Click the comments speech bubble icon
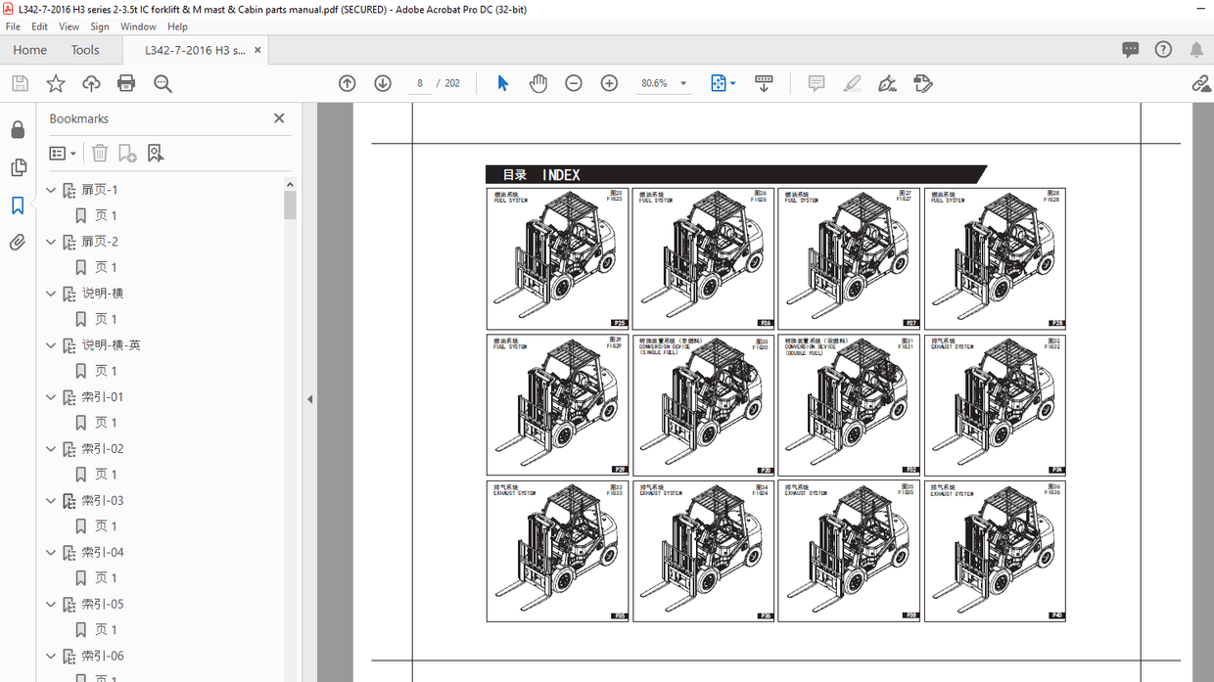1214x682 pixels. tap(1131, 50)
